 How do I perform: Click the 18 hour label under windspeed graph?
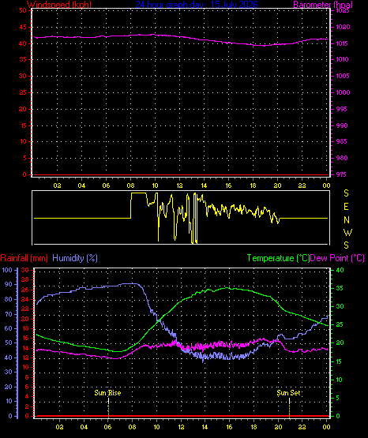point(253,185)
